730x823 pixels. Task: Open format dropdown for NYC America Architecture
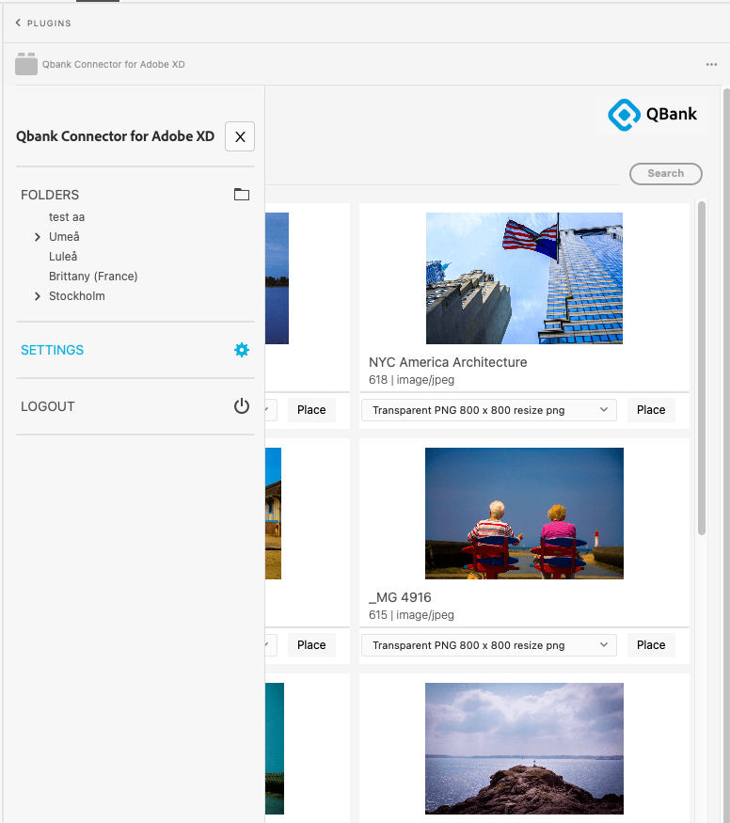tap(489, 410)
